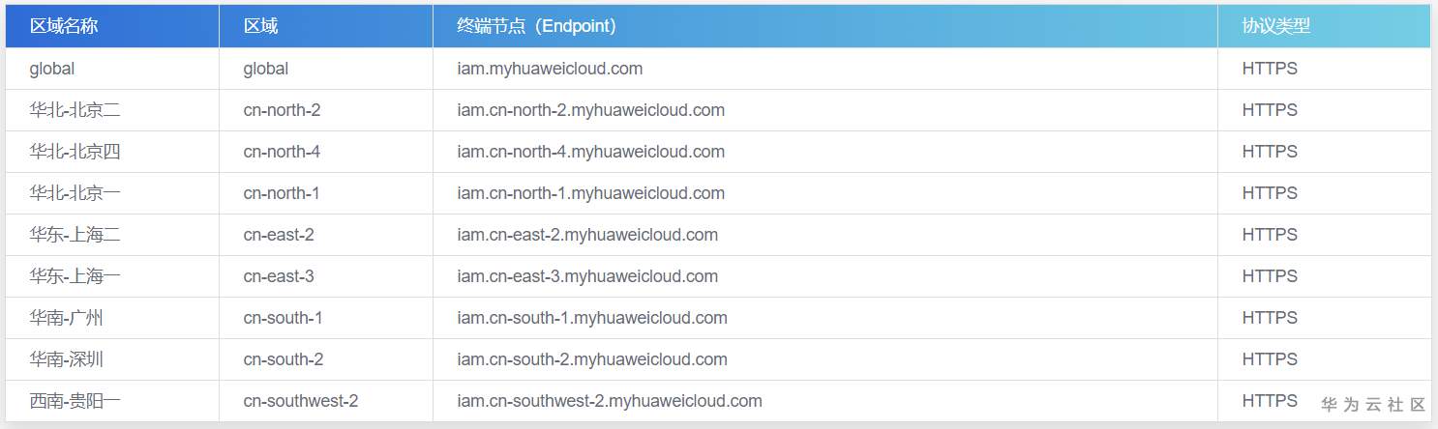Select the cn-southwest-2 region cell
The width and height of the screenshot is (1438, 429).
point(301,401)
